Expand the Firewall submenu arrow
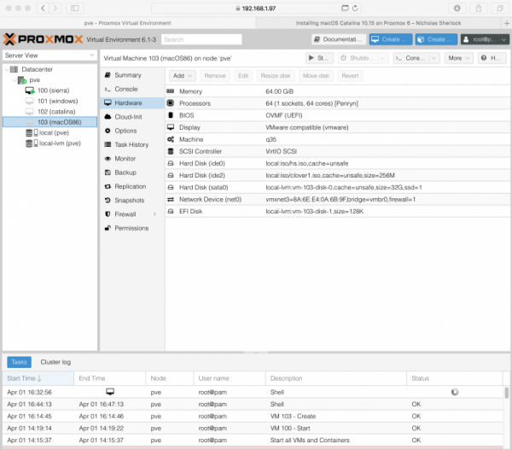 [x=156, y=214]
